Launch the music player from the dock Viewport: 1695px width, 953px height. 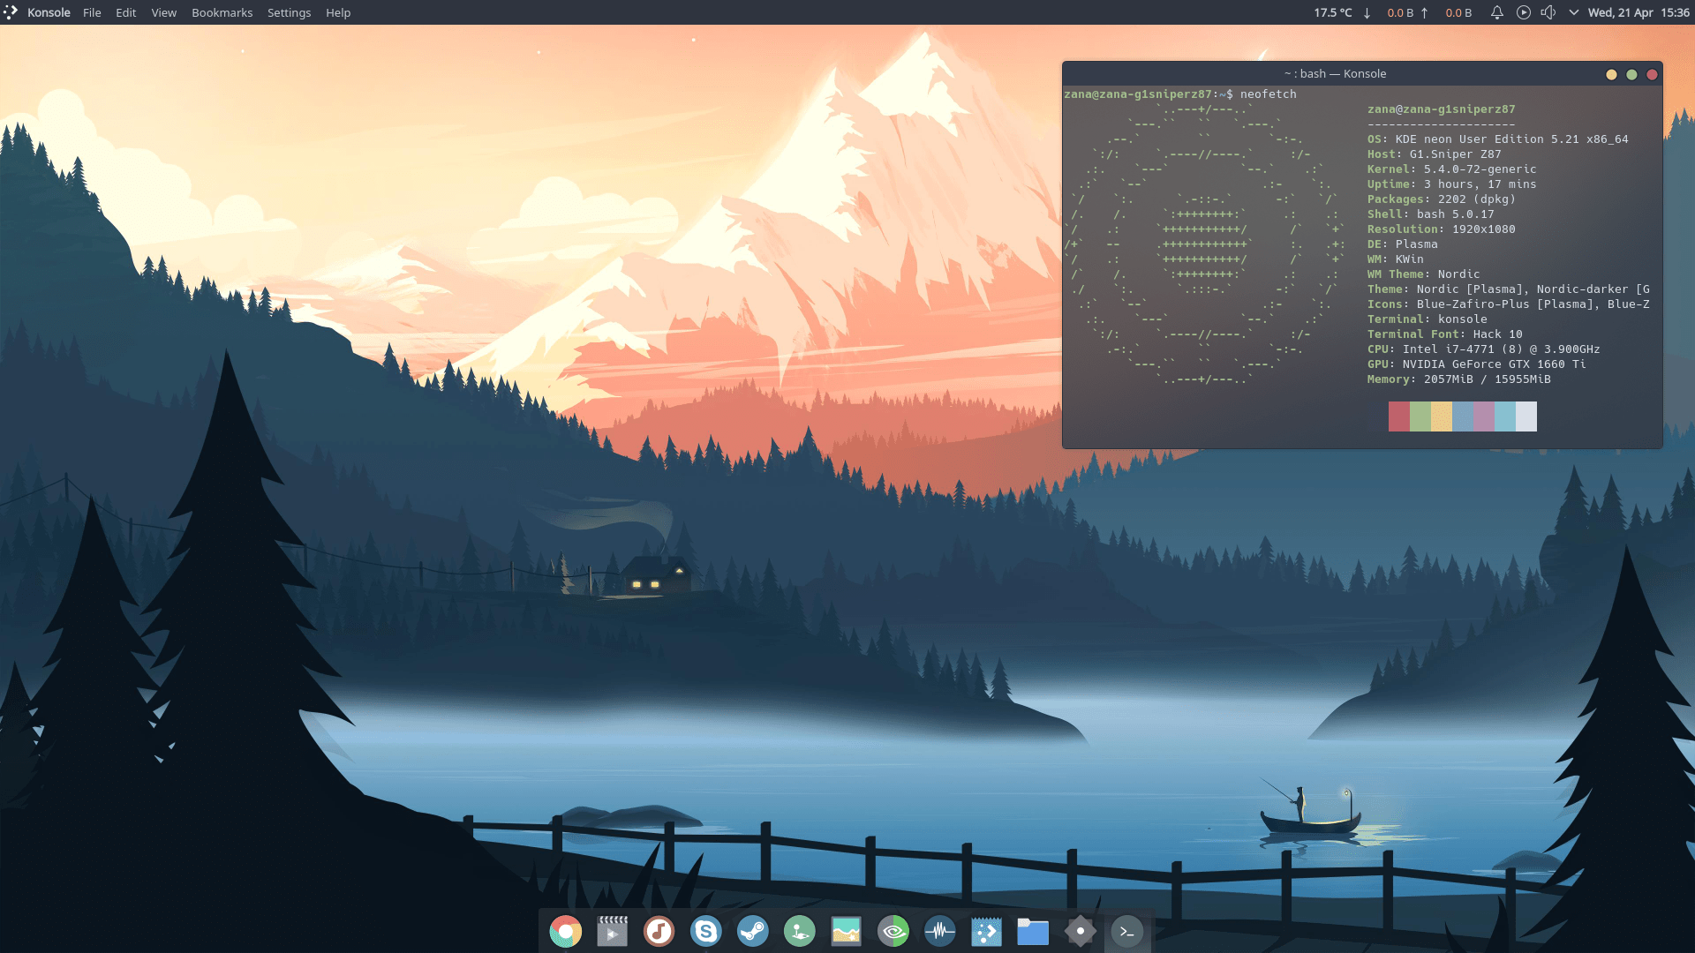(x=659, y=931)
